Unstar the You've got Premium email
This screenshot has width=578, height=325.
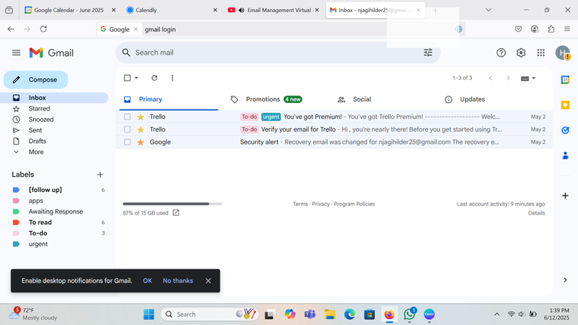pyautogui.click(x=141, y=117)
